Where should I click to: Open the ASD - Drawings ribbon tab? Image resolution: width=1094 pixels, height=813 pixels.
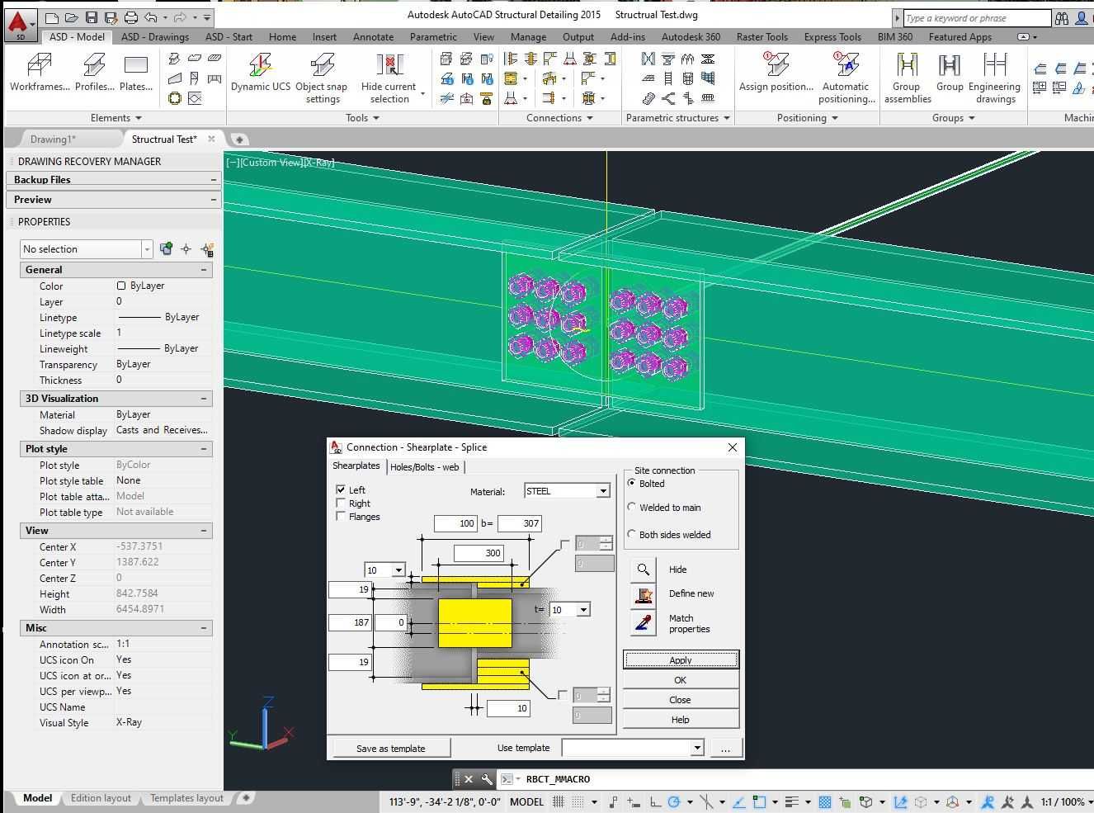[155, 36]
